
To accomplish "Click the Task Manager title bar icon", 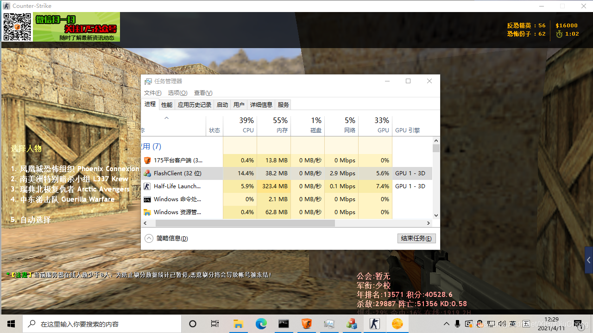I will (x=148, y=81).
